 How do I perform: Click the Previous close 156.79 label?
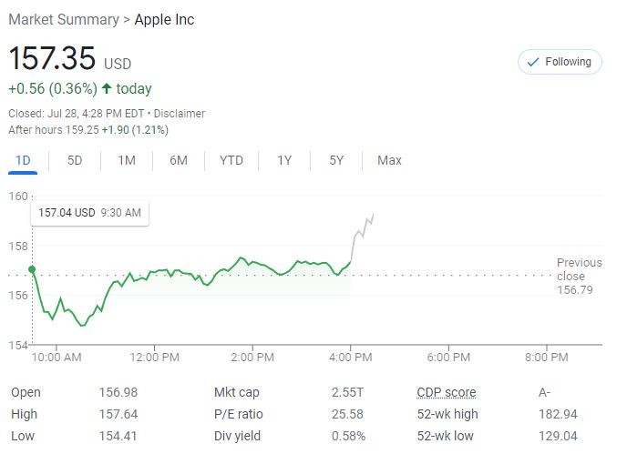point(579,276)
